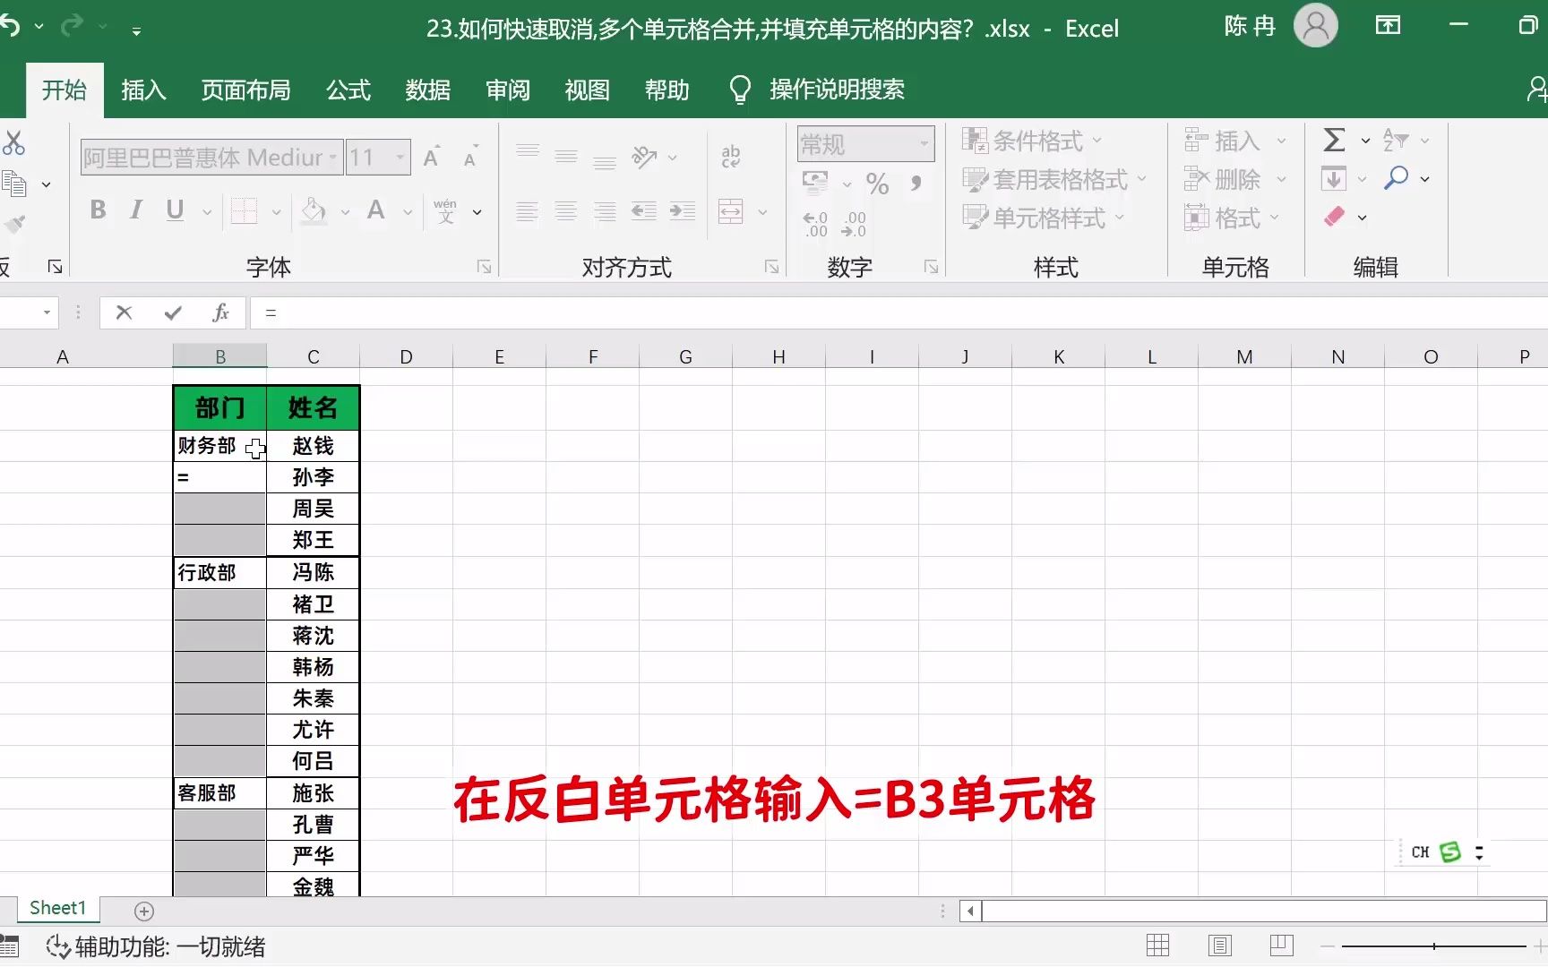This screenshot has width=1548, height=967.
Task: Open the font name dropdown
Action: [331, 157]
